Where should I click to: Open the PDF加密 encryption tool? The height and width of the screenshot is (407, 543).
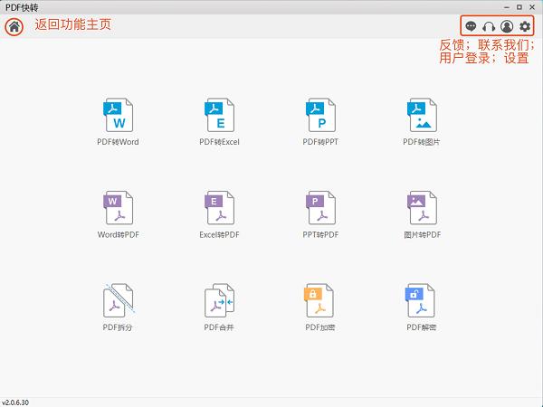(320, 301)
